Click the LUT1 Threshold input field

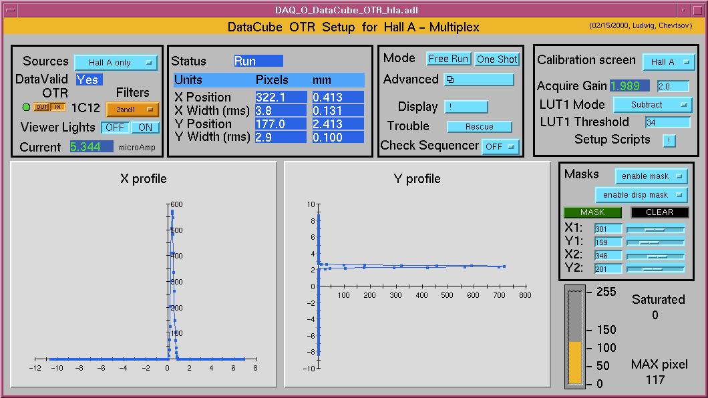tap(667, 122)
